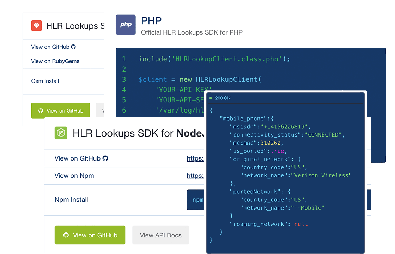Viewport: 395px width, 254px height.
Task: Click the include('HLRLookupClient.class.php') code line
Action: tap(214, 59)
